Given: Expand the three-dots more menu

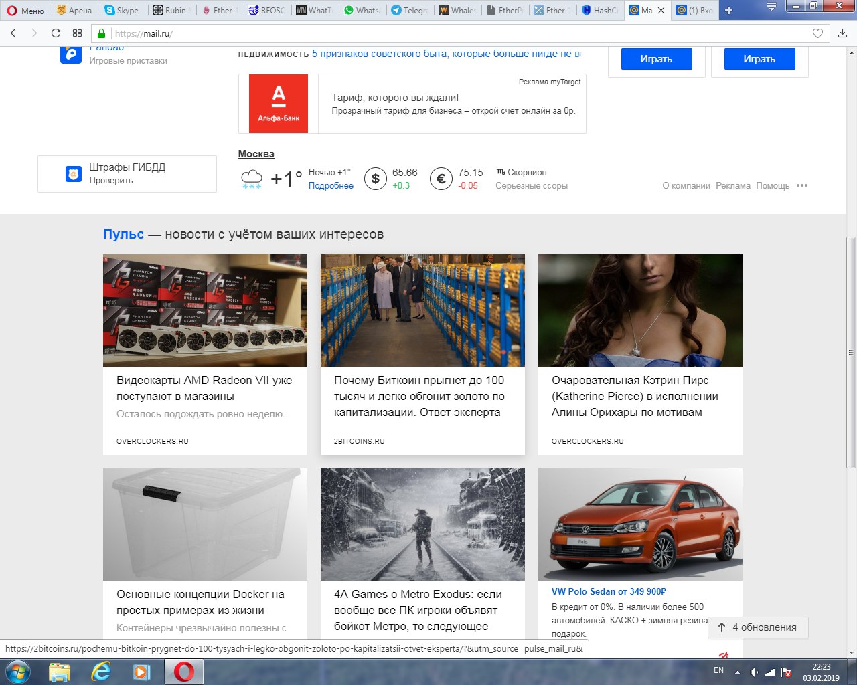Looking at the screenshot, I should click(x=802, y=186).
